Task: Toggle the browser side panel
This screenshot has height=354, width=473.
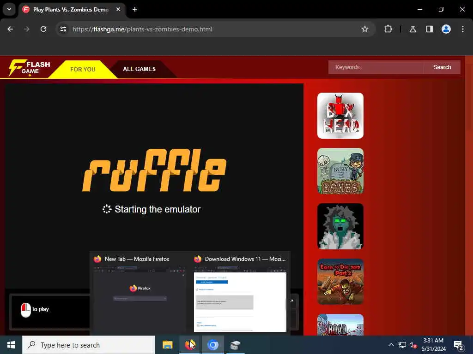Action: tap(430, 29)
